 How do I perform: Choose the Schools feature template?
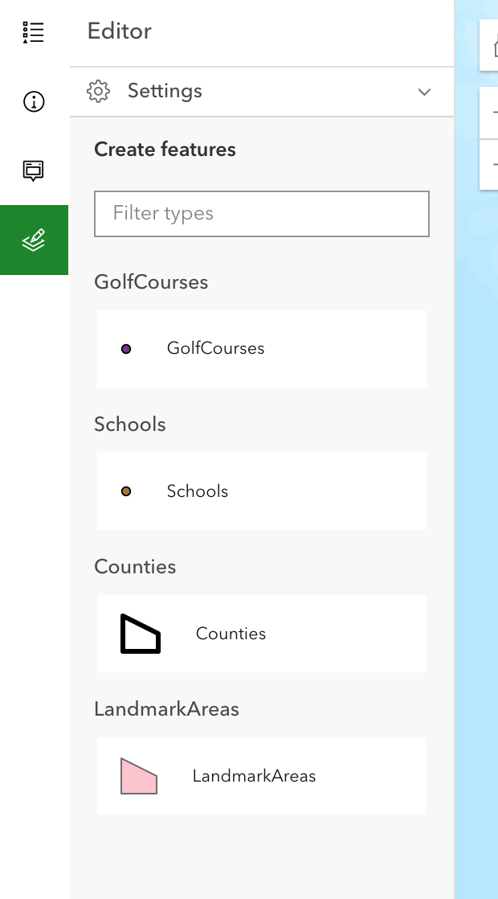pos(261,491)
